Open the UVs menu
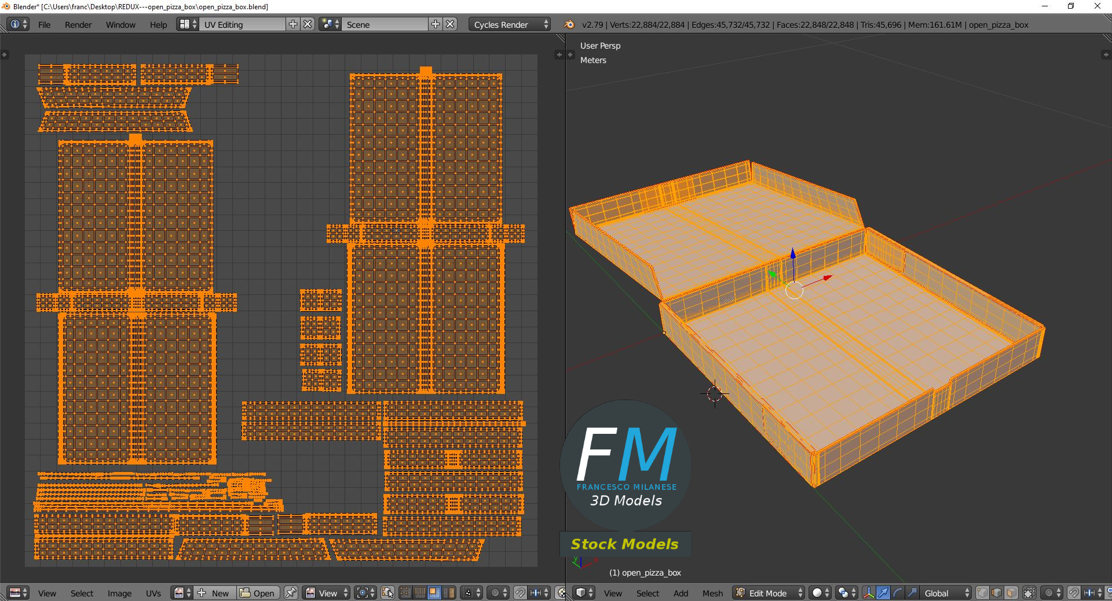 (x=153, y=593)
